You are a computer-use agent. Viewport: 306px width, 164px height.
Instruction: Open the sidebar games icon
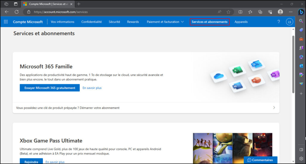tap(301, 48)
